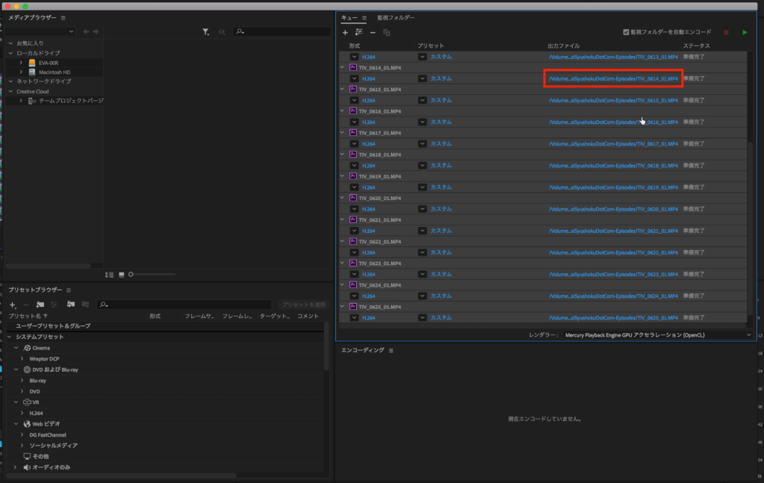The height and width of the screenshot is (483, 764).
Task: Click the Add Source plus icon in Queue
Action: click(345, 33)
